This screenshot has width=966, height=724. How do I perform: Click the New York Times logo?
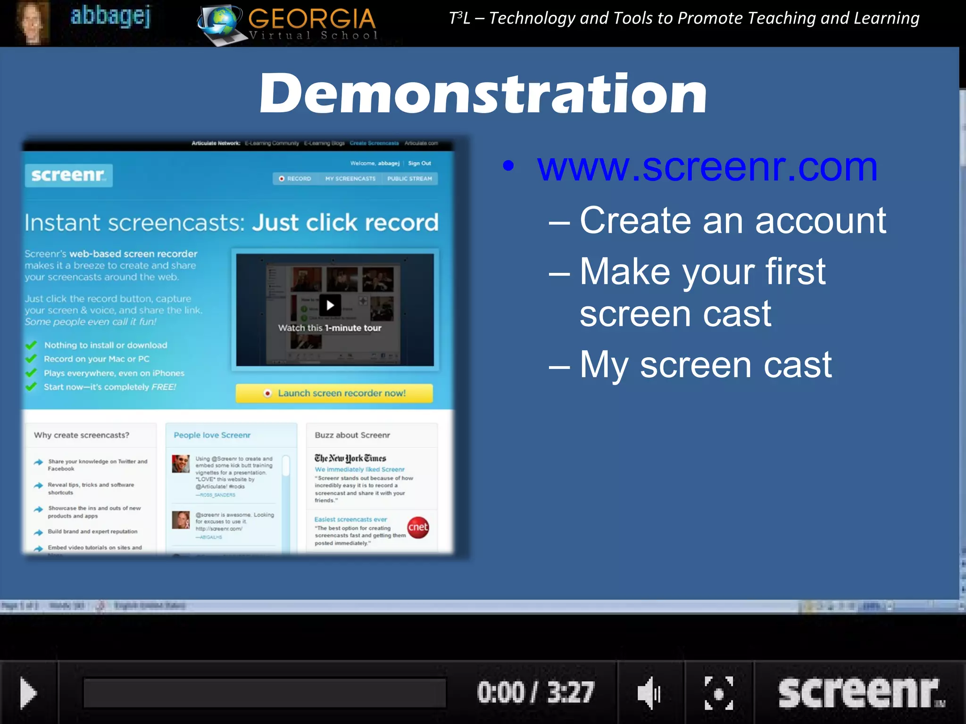point(350,458)
